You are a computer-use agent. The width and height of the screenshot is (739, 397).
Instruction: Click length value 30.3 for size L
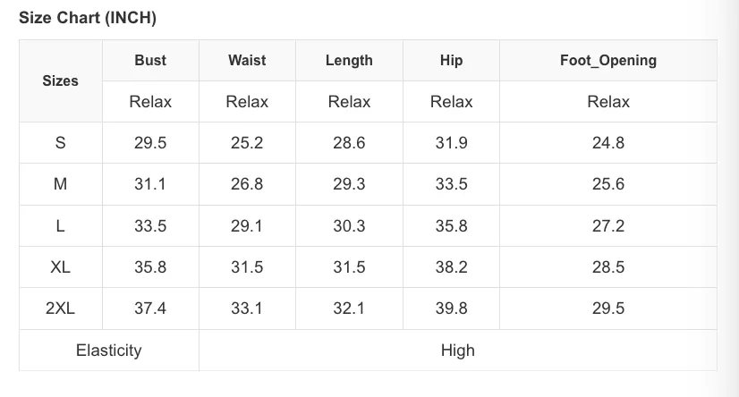pos(349,225)
